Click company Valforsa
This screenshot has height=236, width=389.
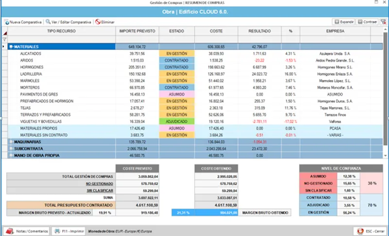click(x=335, y=121)
